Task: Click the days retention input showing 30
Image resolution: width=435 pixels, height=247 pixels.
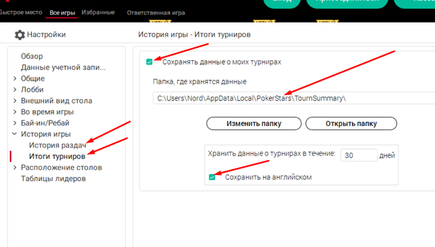Action: 359,155
